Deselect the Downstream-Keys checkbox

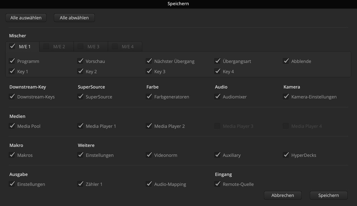(x=12, y=97)
